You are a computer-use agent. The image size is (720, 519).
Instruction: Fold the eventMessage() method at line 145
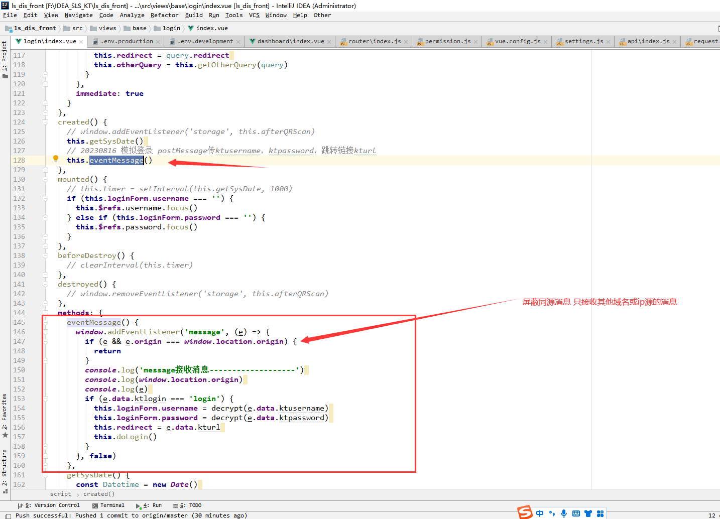[46, 322]
